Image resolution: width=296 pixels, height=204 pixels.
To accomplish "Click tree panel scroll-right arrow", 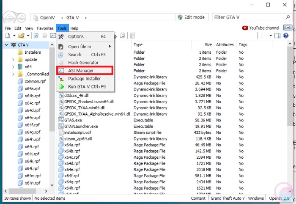I will pyautogui.click(x=46, y=191).
